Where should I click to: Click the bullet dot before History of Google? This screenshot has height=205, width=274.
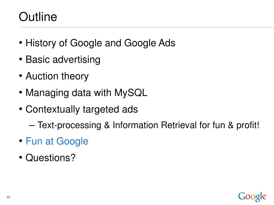tap(21, 43)
